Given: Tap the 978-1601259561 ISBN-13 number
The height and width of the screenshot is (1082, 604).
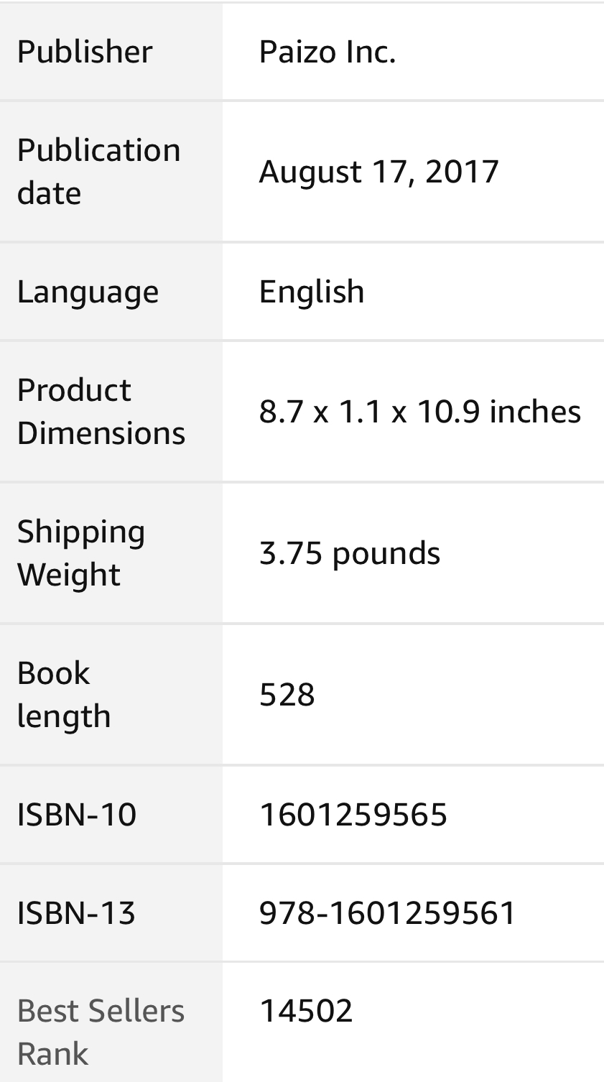Looking at the screenshot, I should 388,913.
